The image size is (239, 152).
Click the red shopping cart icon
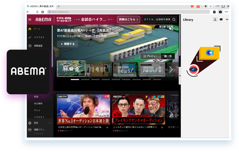click(x=192, y=6)
